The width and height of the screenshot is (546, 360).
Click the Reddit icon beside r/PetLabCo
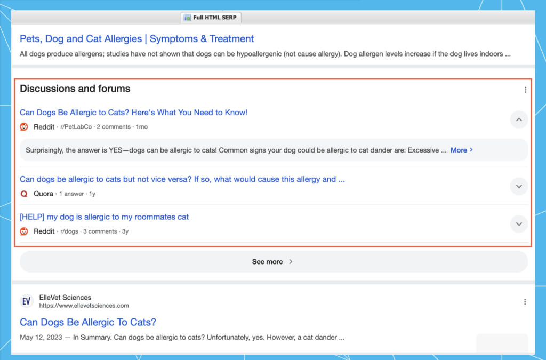[x=24, y=127]
